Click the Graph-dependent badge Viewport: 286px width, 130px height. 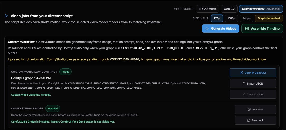coord(269,18)
